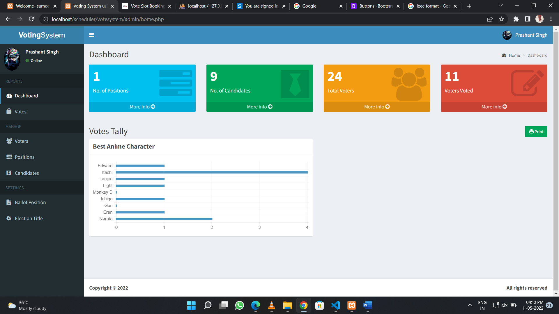Open Voters management icon

[9, 141]
